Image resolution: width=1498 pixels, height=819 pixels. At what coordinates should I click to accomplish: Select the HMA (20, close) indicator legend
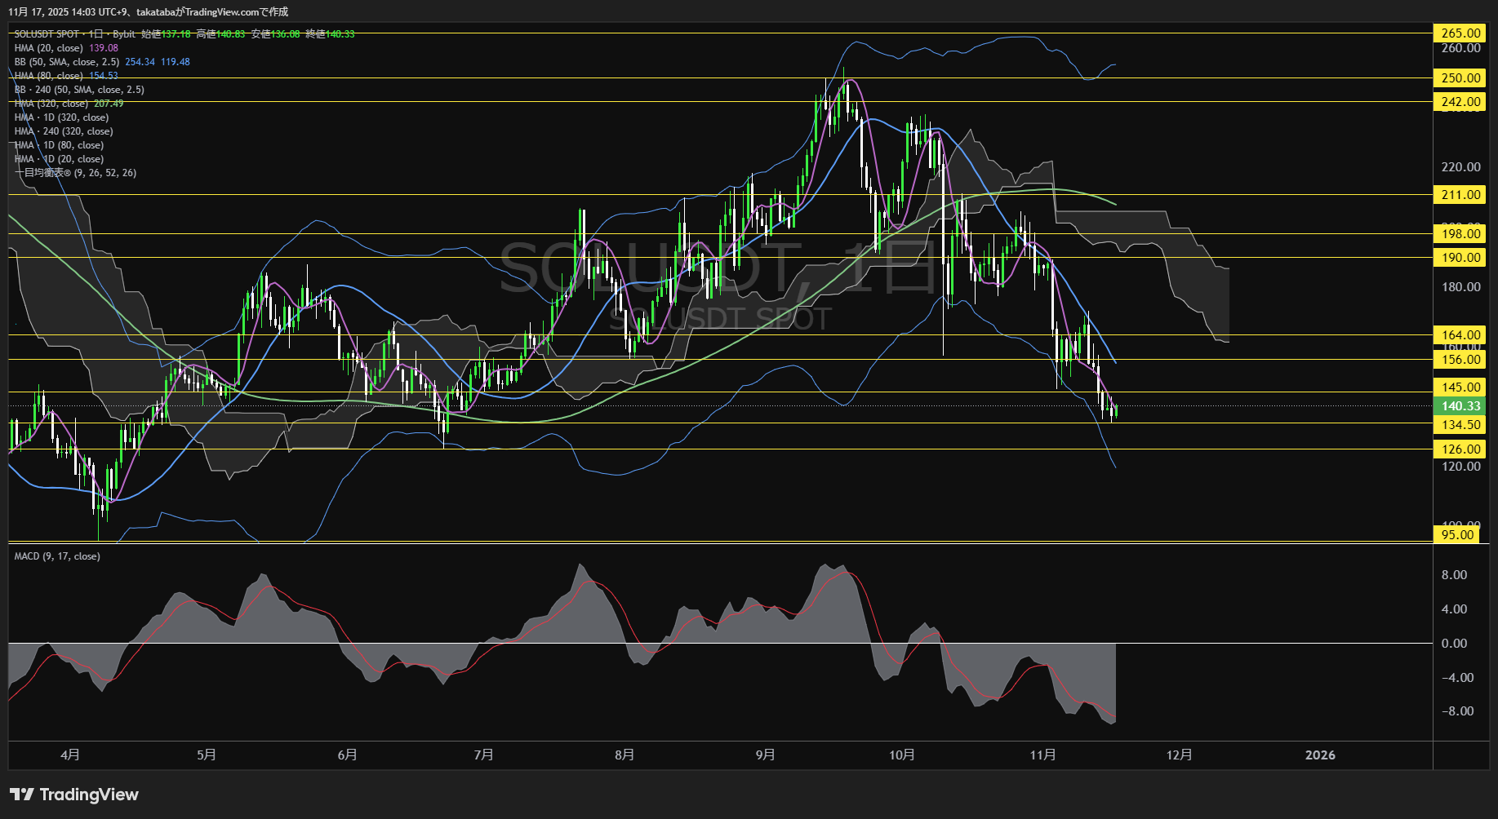click(x=49, y=48)
